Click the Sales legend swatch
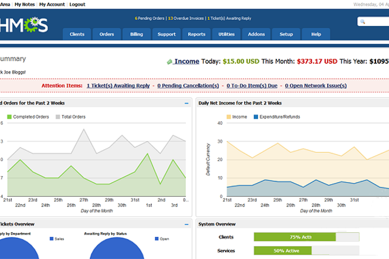This screenshot has height=259, width=389. (x=51, y=239)
